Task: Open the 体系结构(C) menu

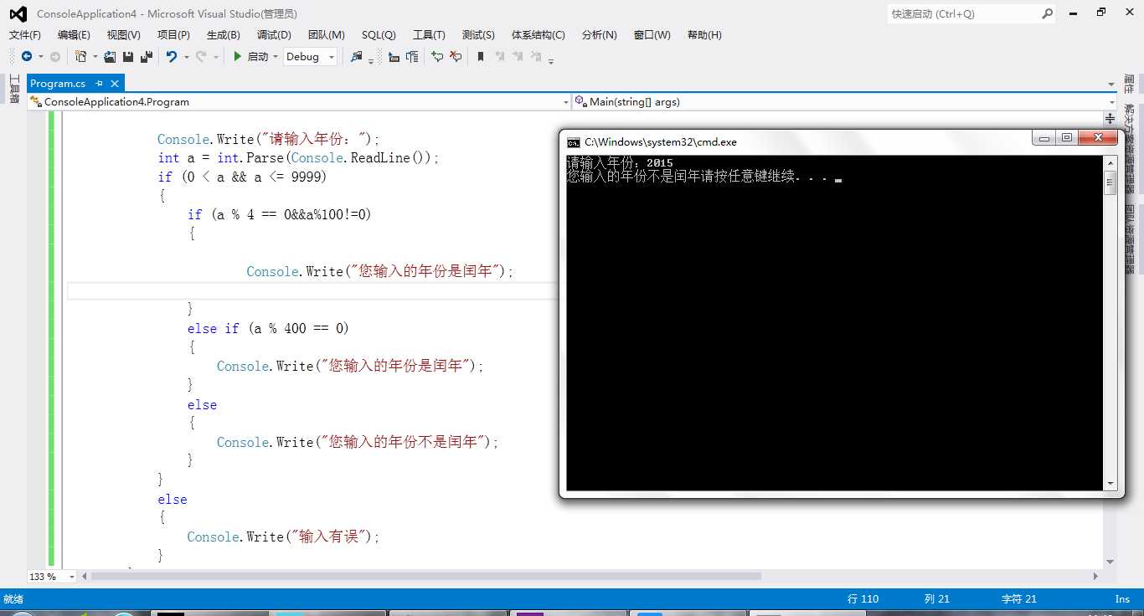Action: pos(539,35)
